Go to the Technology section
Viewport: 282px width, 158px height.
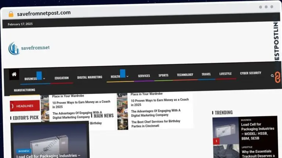(x=185, y=75)
